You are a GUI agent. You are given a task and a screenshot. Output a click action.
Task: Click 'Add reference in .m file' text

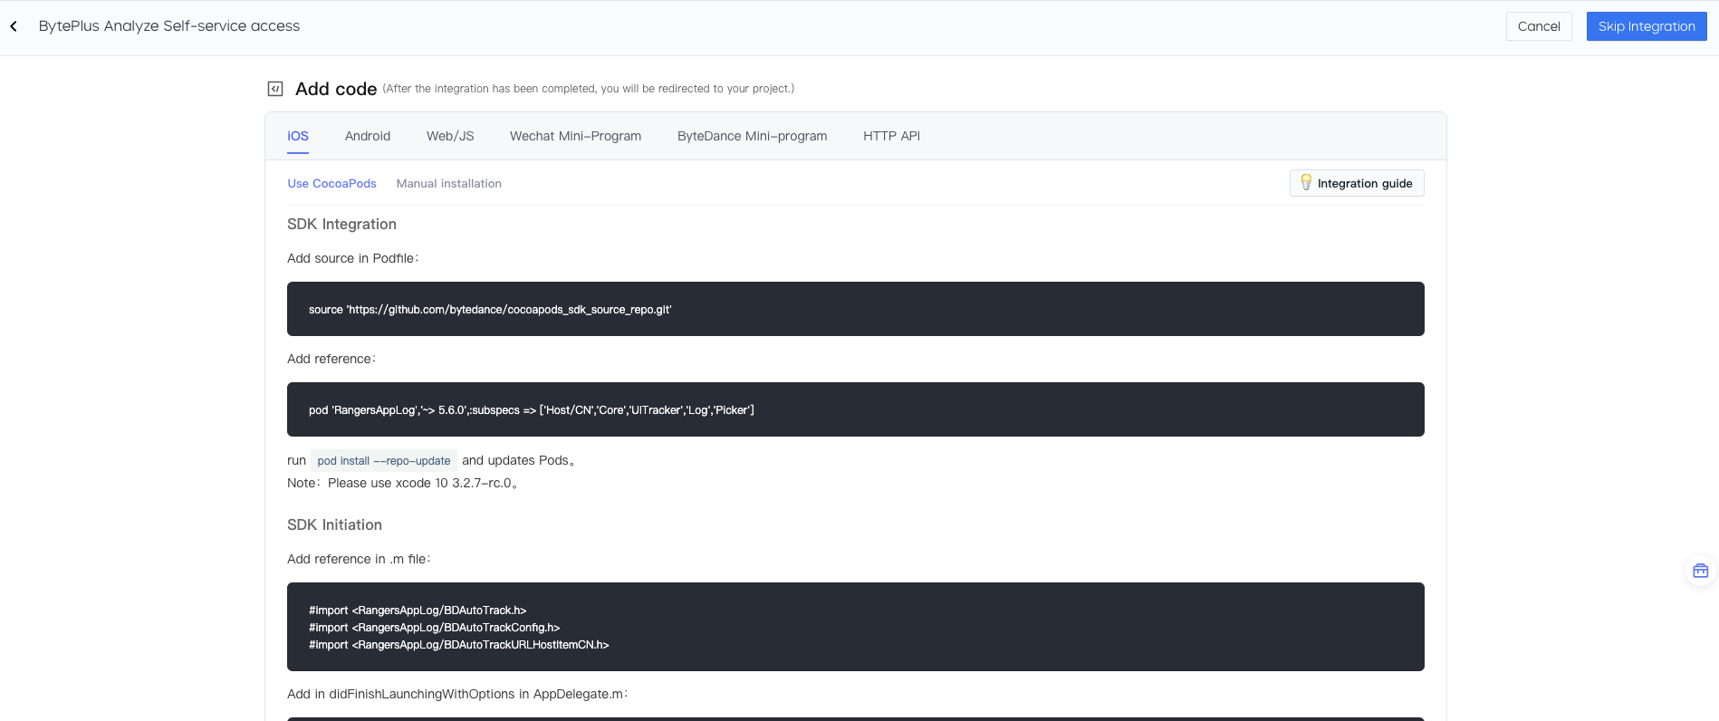pos(359,559)
